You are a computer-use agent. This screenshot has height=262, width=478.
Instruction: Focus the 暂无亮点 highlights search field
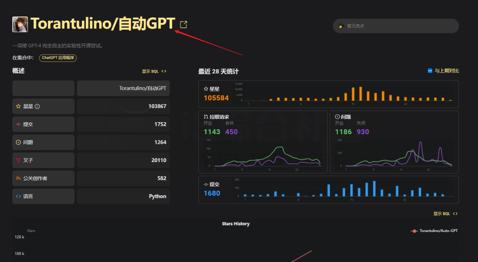(396, 26)
